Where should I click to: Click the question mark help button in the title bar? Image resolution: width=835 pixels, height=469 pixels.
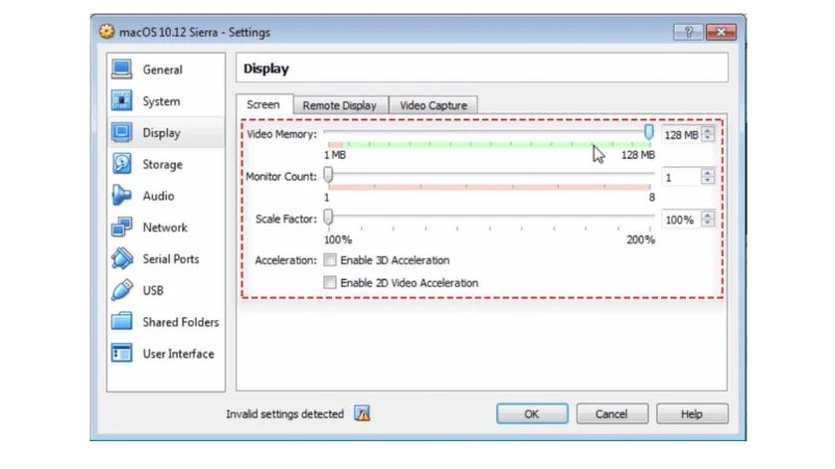coord(688,32)
